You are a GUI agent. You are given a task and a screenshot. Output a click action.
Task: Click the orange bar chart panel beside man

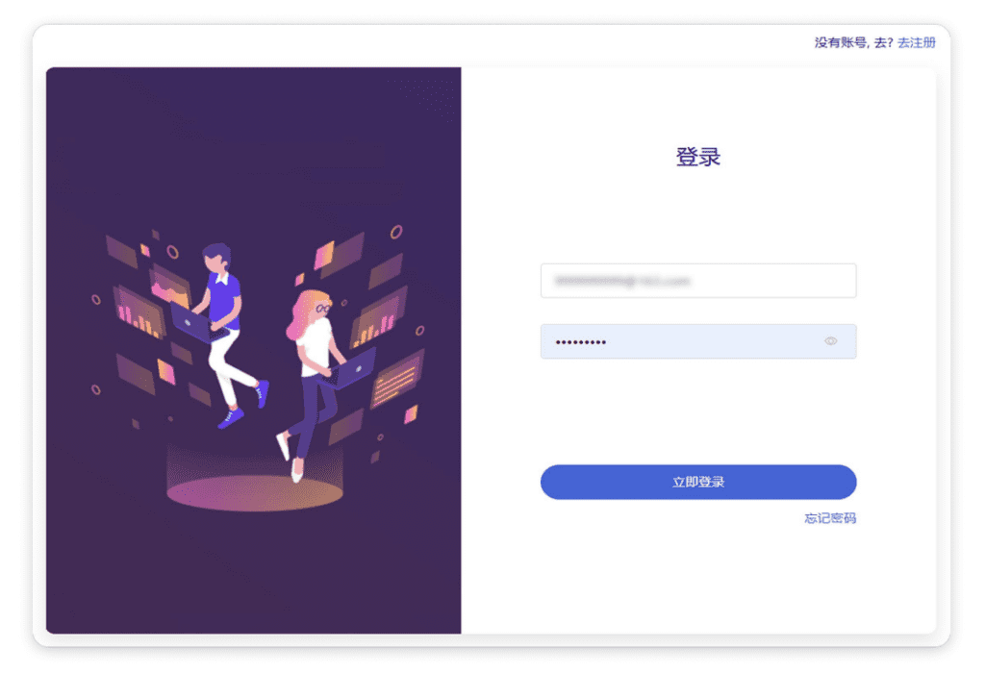(137, 313)
